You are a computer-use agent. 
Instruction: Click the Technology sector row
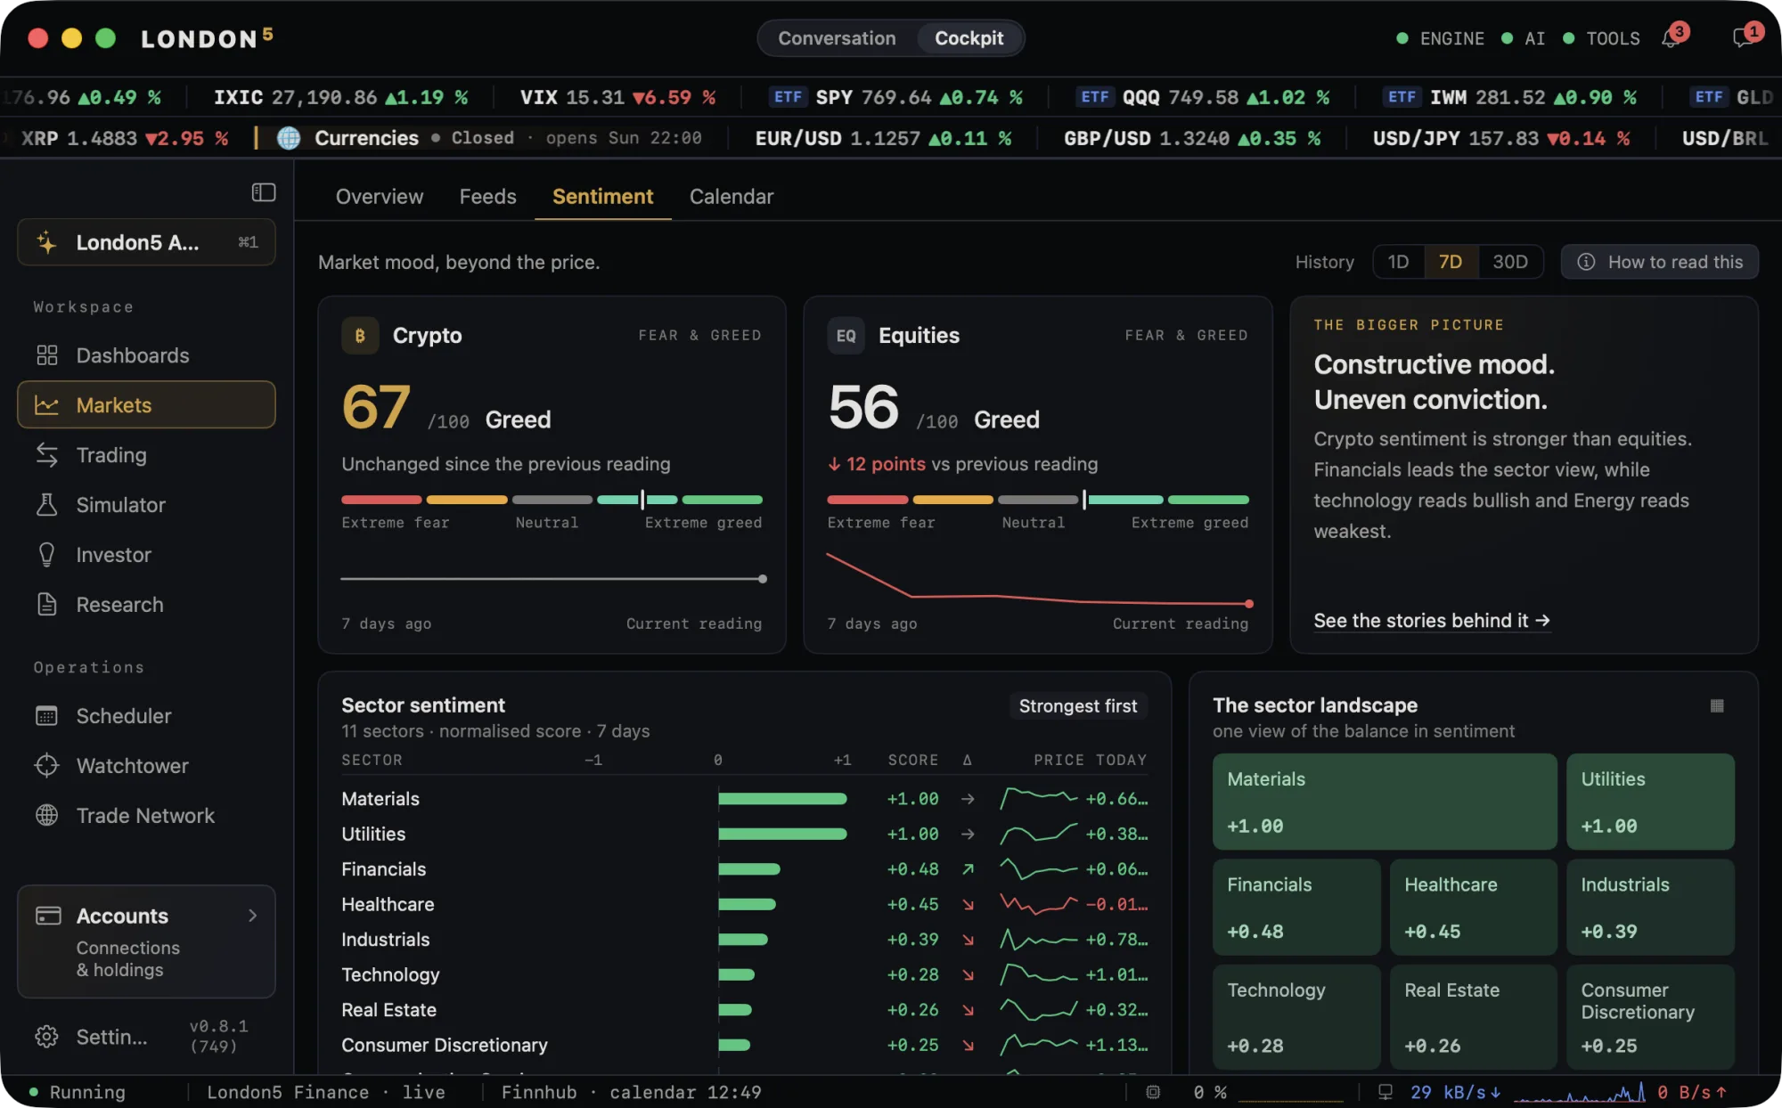coord(744,974)
